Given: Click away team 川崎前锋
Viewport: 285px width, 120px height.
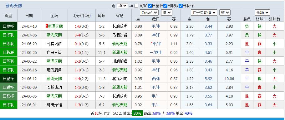Looking at the screenshot, I should 120,61.
